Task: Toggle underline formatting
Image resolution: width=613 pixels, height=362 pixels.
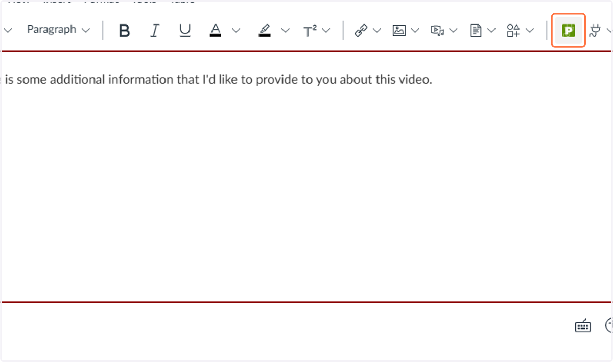Action: pyautogui.click(x=185, y=31)
